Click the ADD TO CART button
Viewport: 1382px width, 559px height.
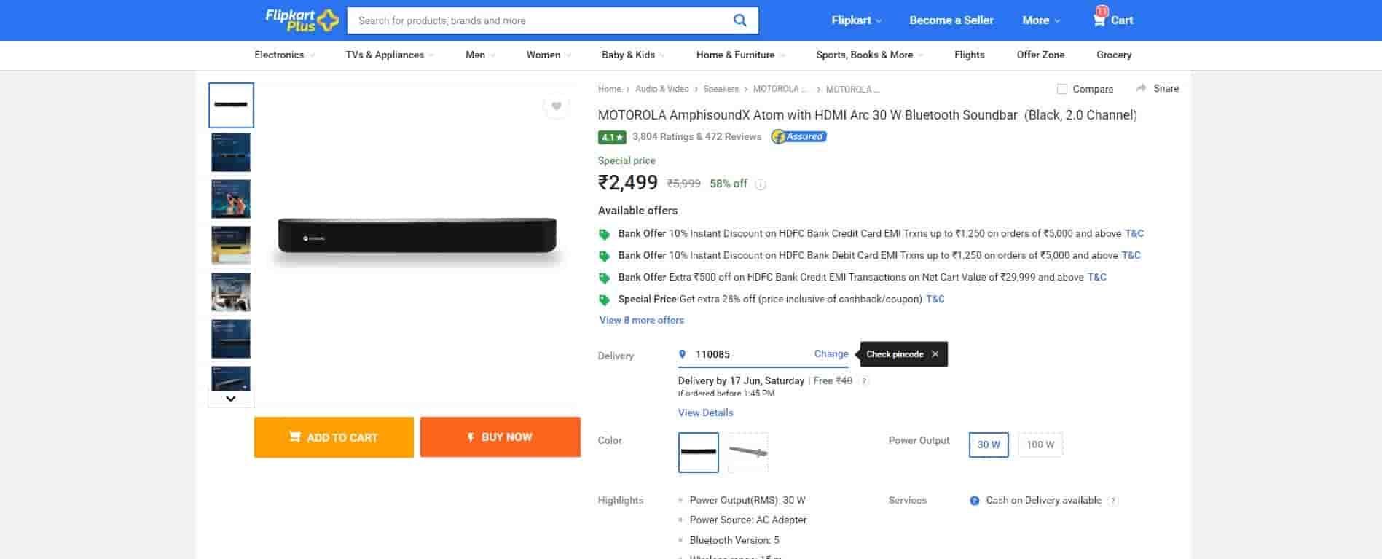pos(334,437)
